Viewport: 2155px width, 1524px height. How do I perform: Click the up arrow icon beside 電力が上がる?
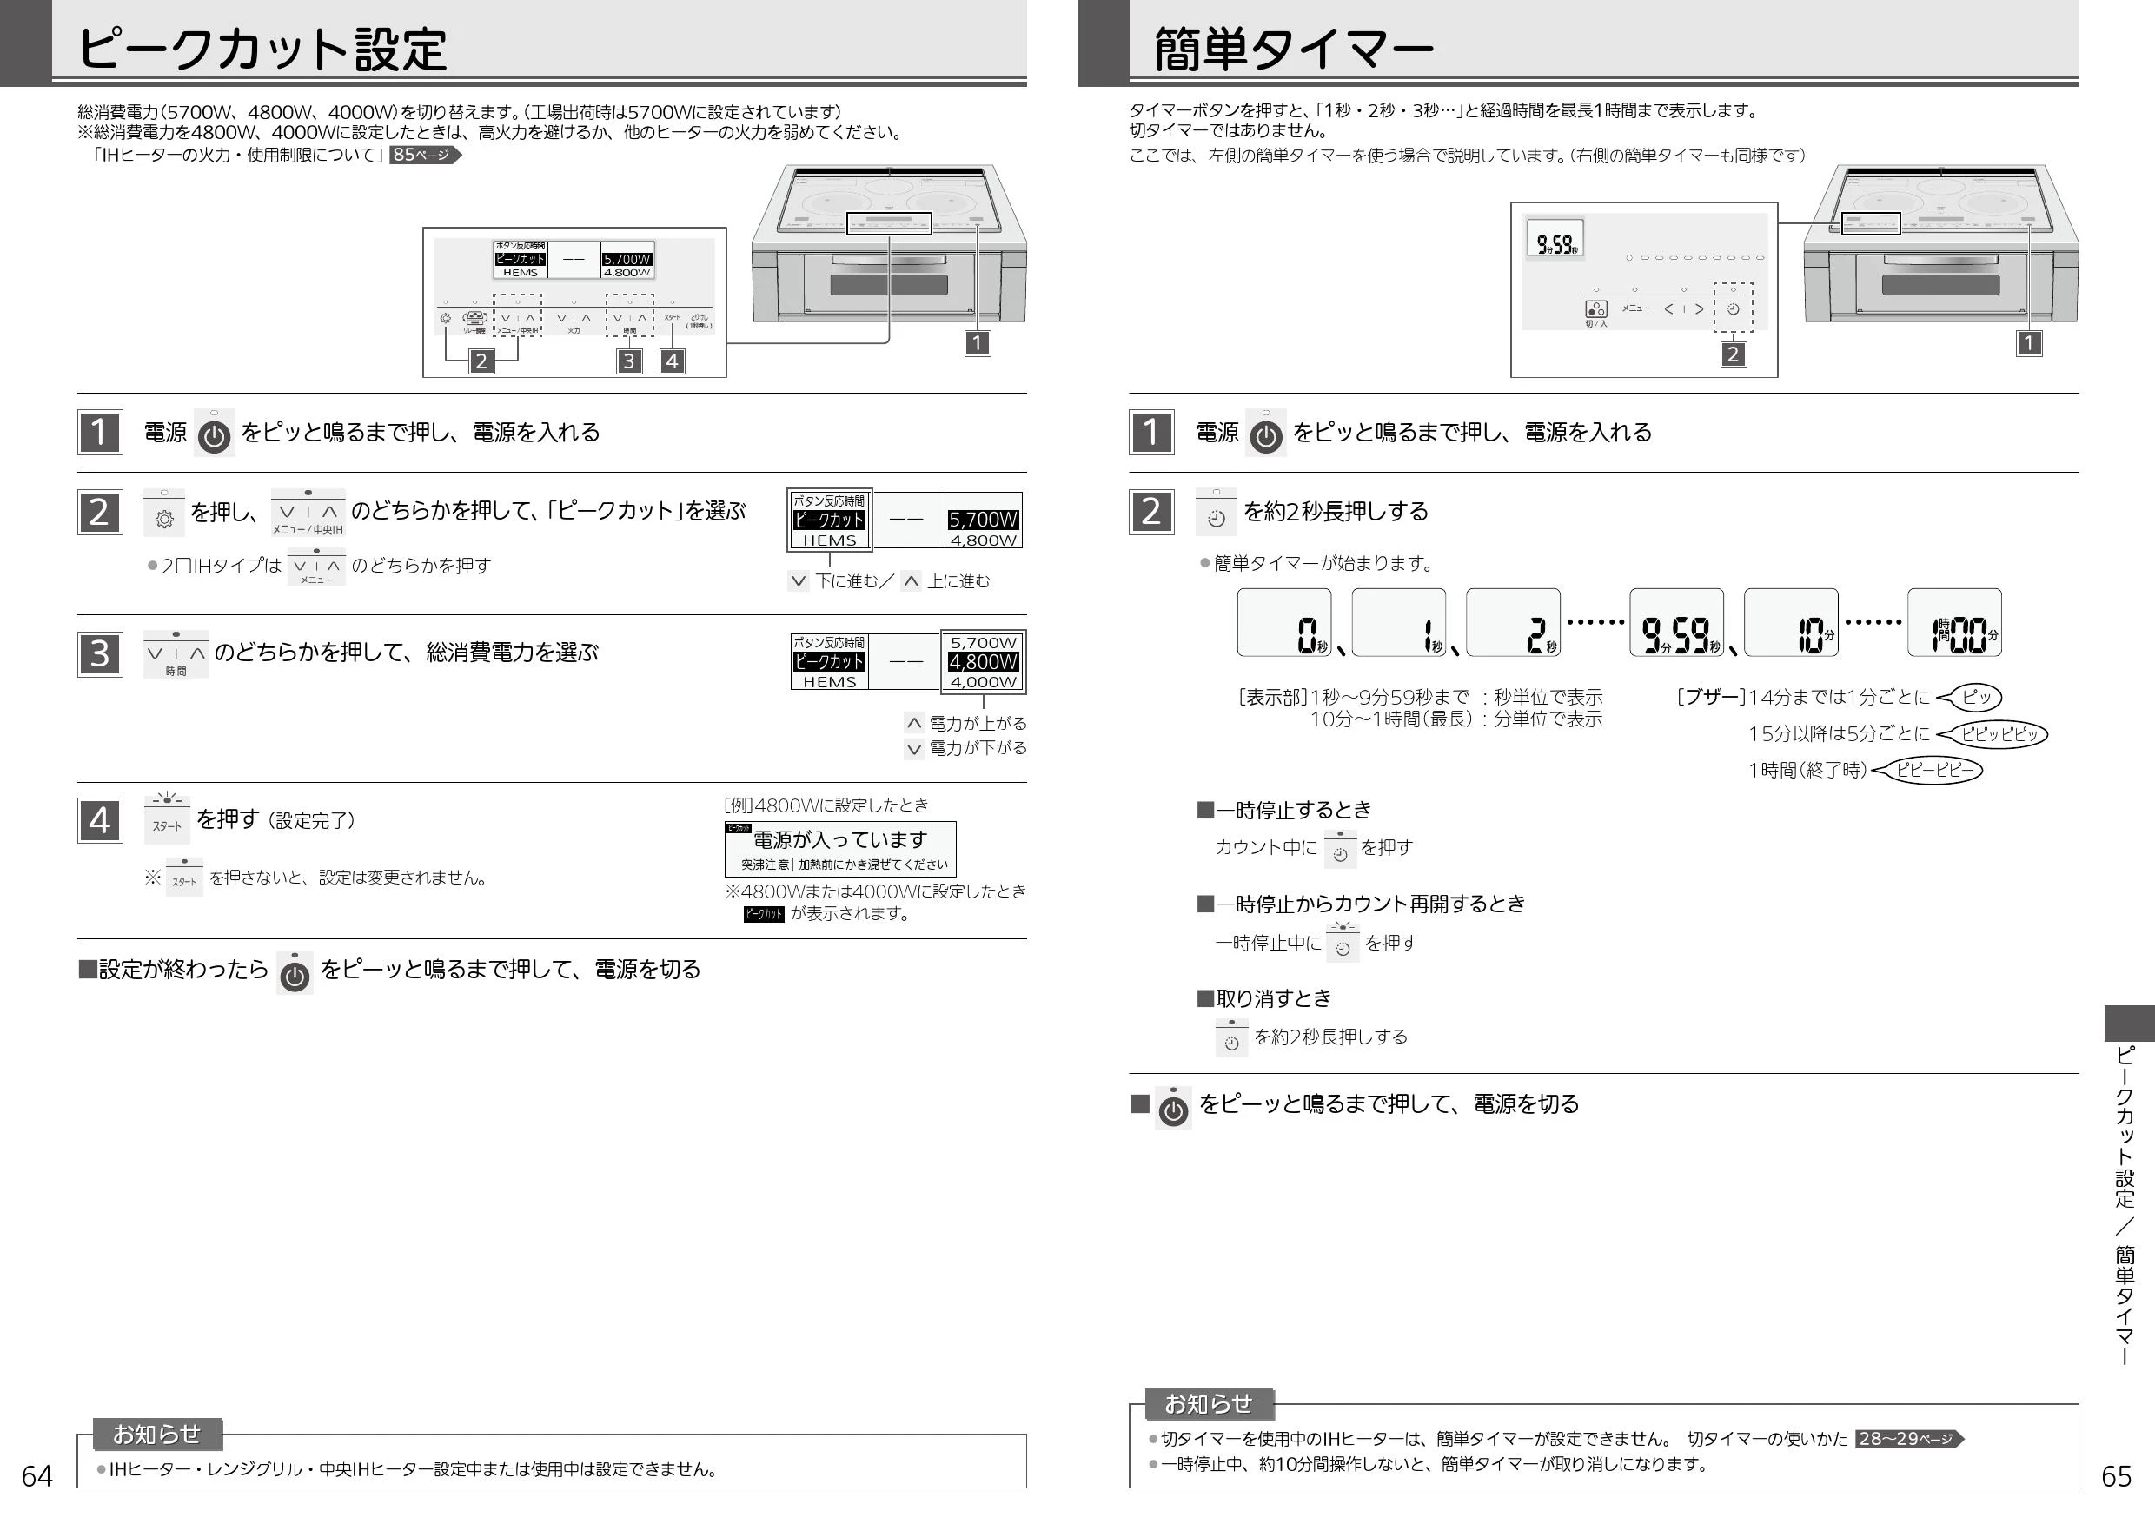point(913,724)
